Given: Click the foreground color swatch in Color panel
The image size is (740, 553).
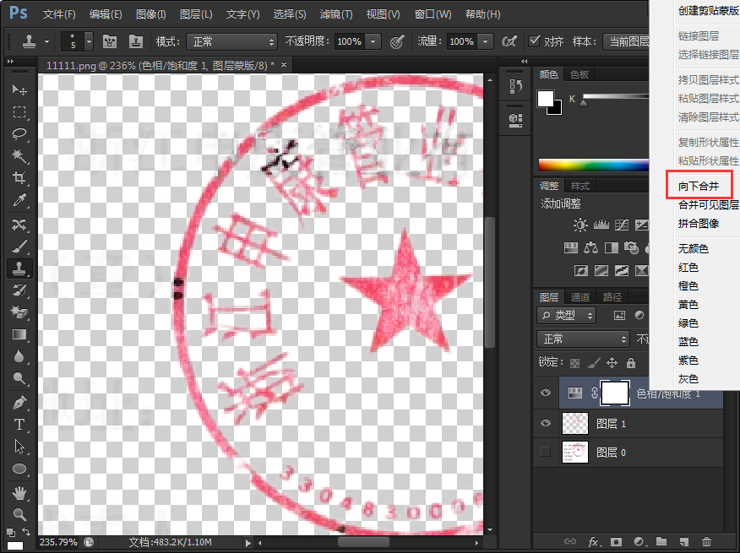Looking at the screenshot, I should (545, 99).
